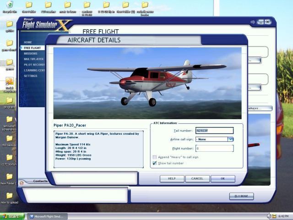Screen dimensions: 293x220
Task: Click the HELP button
Action: tap(172, 179)
